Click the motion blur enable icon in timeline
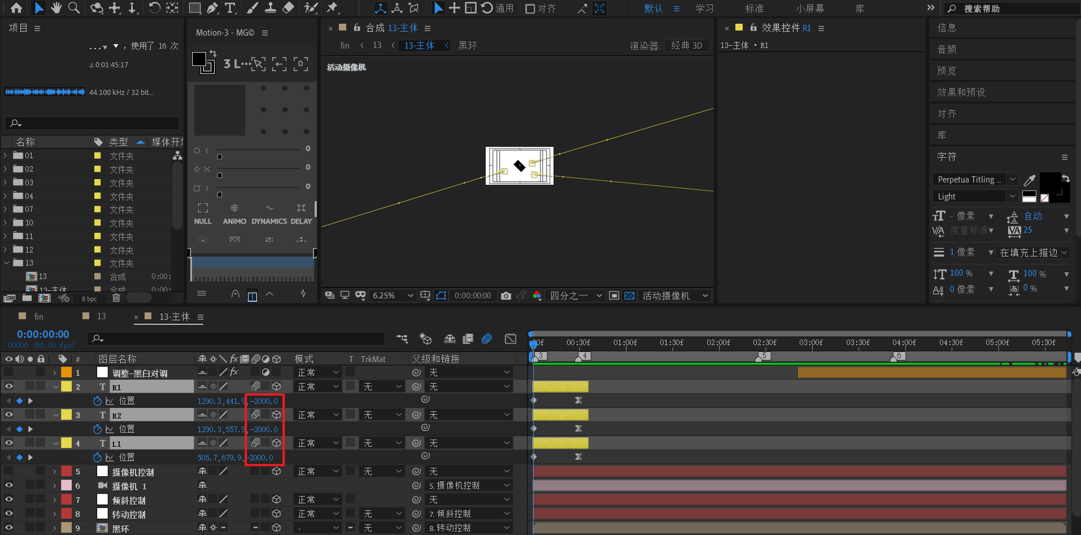Screen dimensions: 1081x535 486,338
